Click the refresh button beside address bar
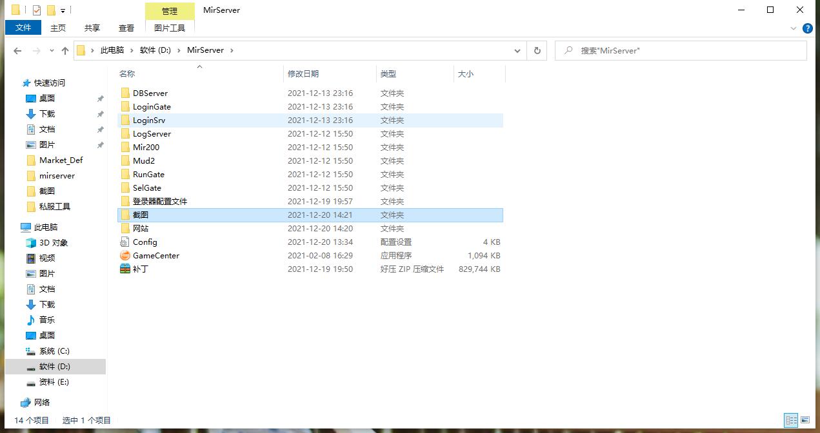Viewport: 820px width, 433px height. click(537, 50)
